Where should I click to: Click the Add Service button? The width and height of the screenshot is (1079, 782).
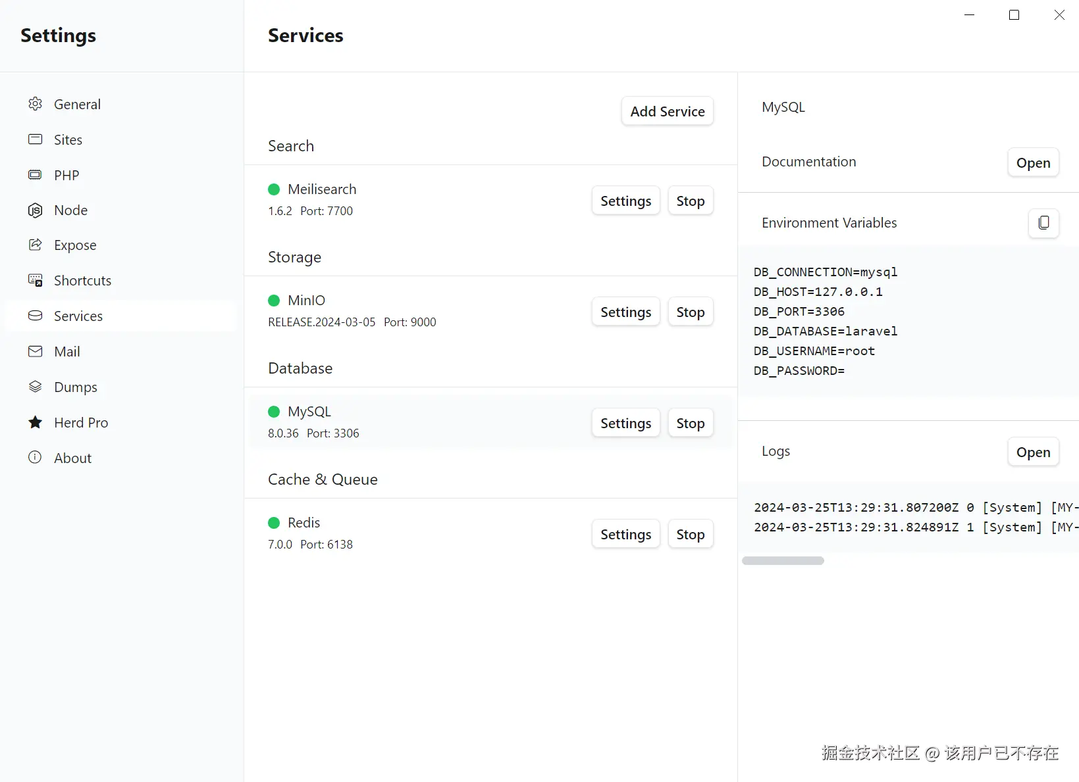(667, 112)
